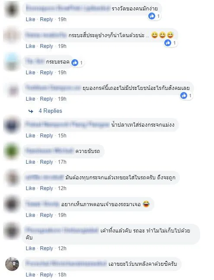Image resolution: width=214 pixels, height=280 pixels.
Task: Open the 15h timestamp link
Action: tap(62, 136)
